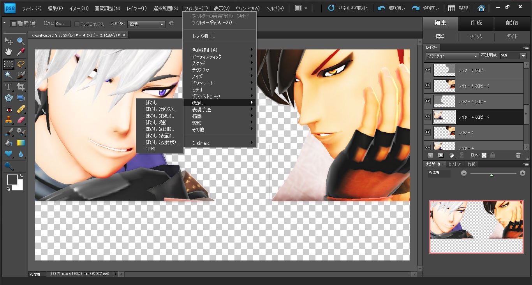Select the Crop tool
532x285 pixels.
(x=21, y=86)
